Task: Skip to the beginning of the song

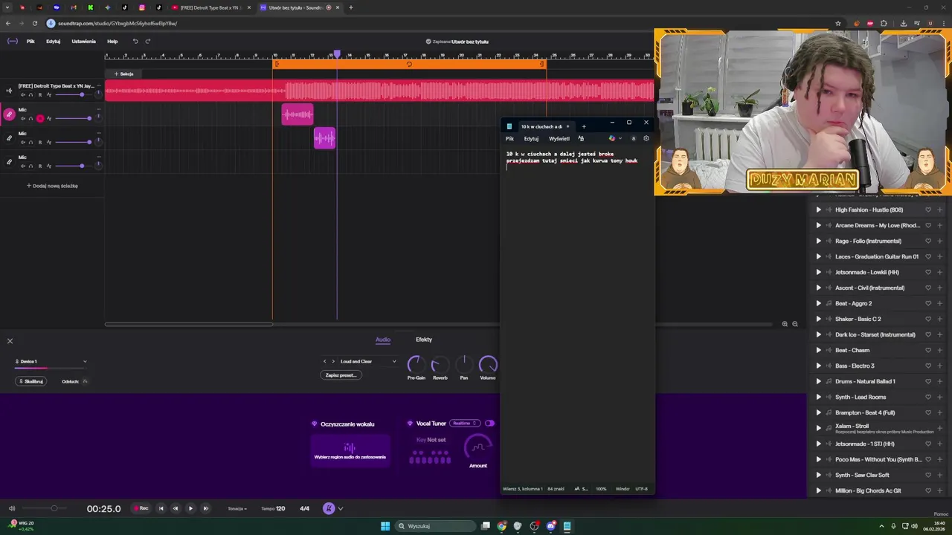Action: (x=161, y=508)
